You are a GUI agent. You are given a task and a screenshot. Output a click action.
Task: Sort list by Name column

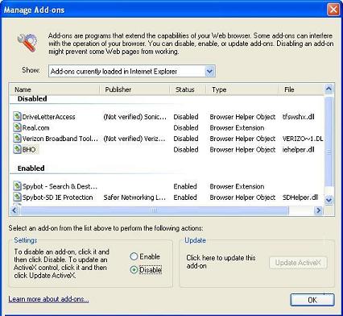[54, 89]
